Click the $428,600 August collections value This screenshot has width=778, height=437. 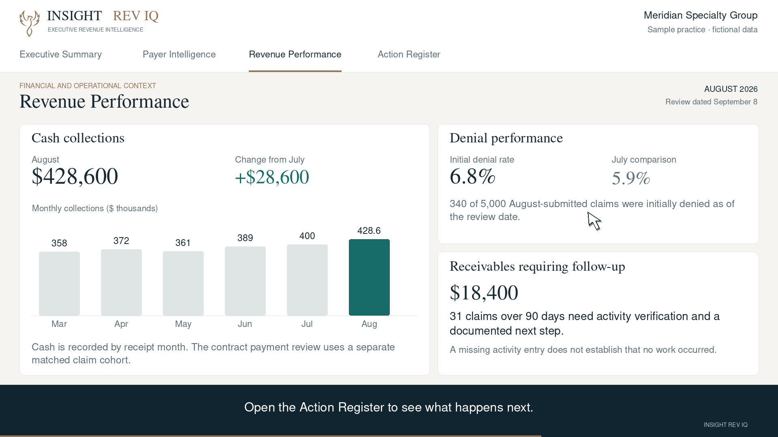click(x=75, y=176)
